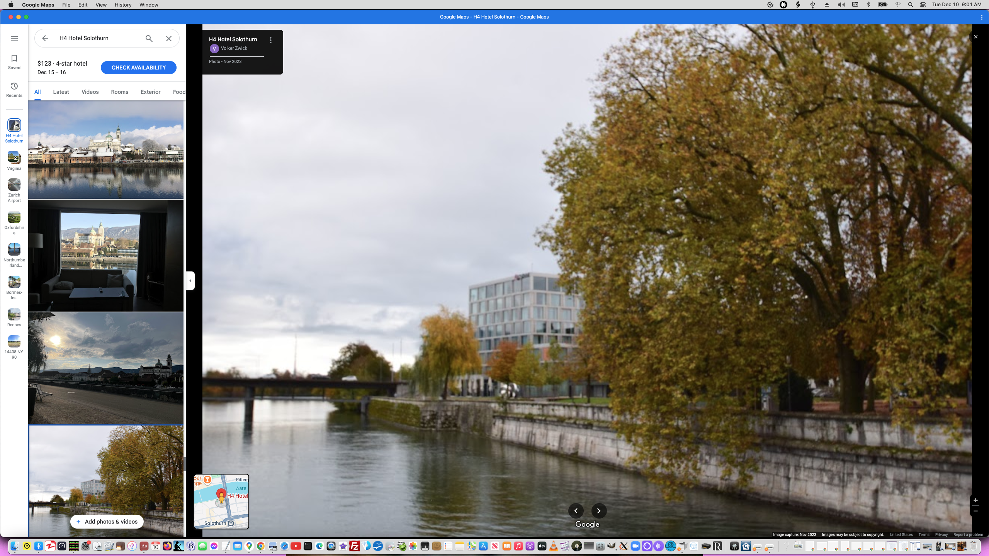989x556 pixels.
Task: Open the History menu
Action: (x=123, y=5)
